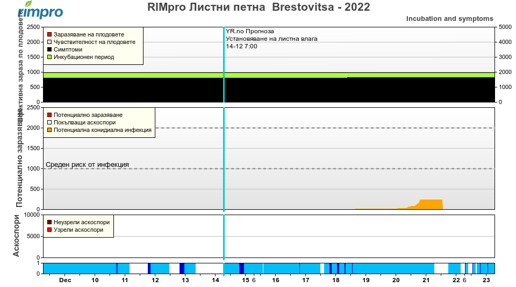516x287 pixels.
Task: Click date 23 on the time axis
Action: click(486, 280)
